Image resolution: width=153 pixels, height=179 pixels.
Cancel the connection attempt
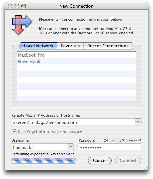coord(100,161)
